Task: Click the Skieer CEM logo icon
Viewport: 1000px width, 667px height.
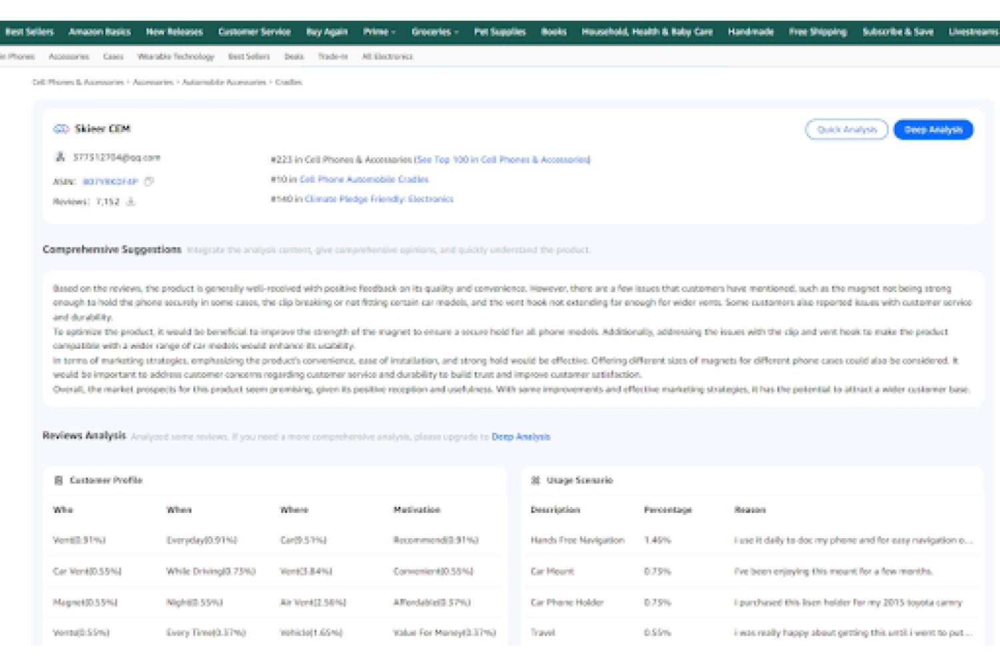Action: (x=61, y=129)
